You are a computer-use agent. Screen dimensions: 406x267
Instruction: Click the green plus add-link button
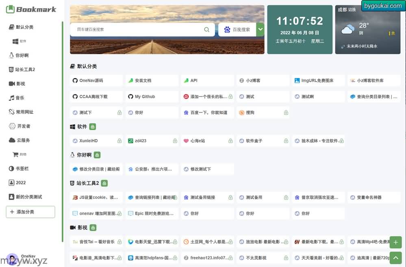point(395,243)
